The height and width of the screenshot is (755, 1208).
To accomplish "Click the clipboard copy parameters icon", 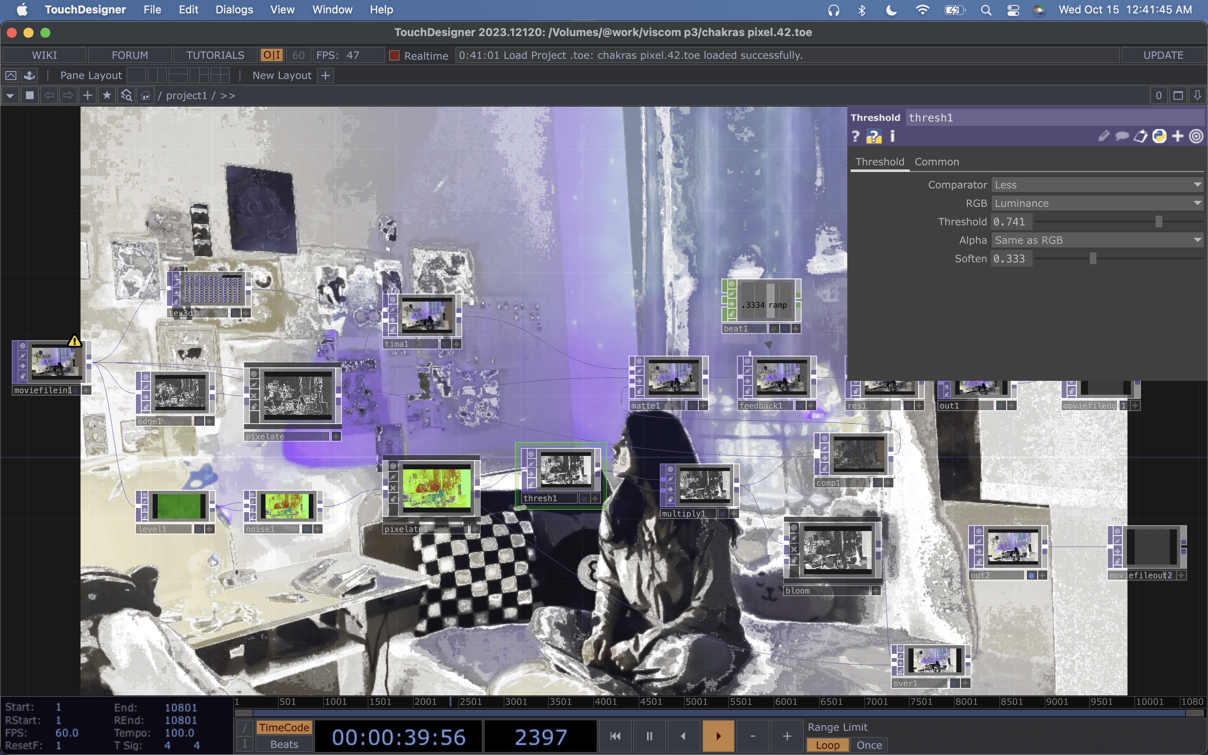I will point(1140,136).
